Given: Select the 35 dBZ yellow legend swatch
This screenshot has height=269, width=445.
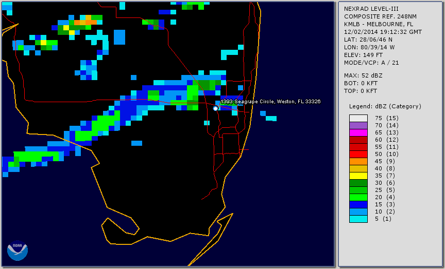Looking at the screenshot, I should click(358, 176).
